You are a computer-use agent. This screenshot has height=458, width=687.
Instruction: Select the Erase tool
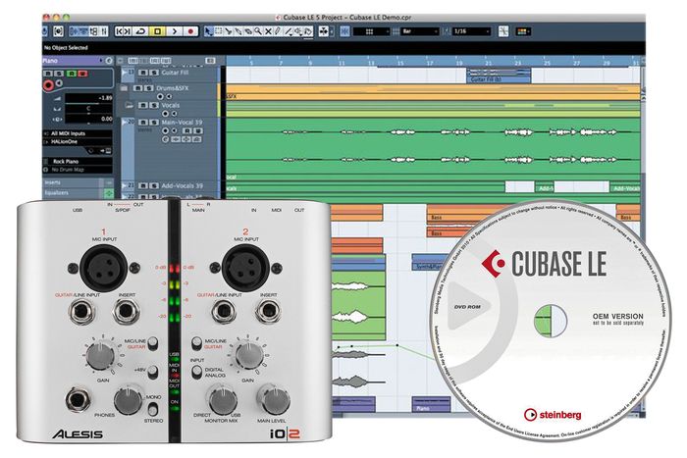pyautogui.click(x=248, y=31)
